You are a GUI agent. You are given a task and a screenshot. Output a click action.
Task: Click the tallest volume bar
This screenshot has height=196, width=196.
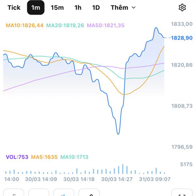click(123, 169)
